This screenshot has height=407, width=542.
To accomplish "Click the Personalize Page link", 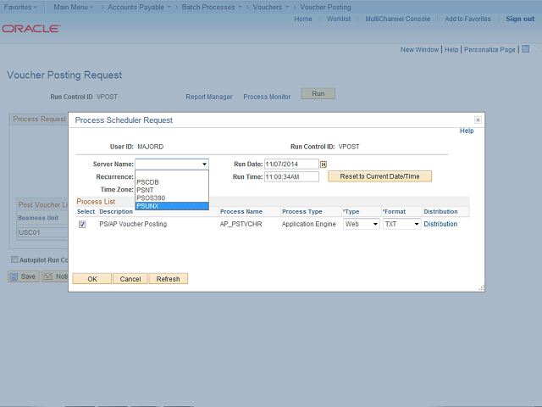I will pos(489,49).
